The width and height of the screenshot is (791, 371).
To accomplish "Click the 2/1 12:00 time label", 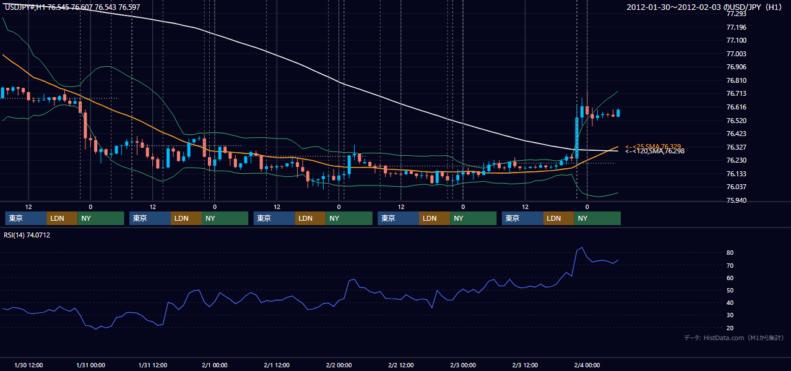I will point(277,365).
